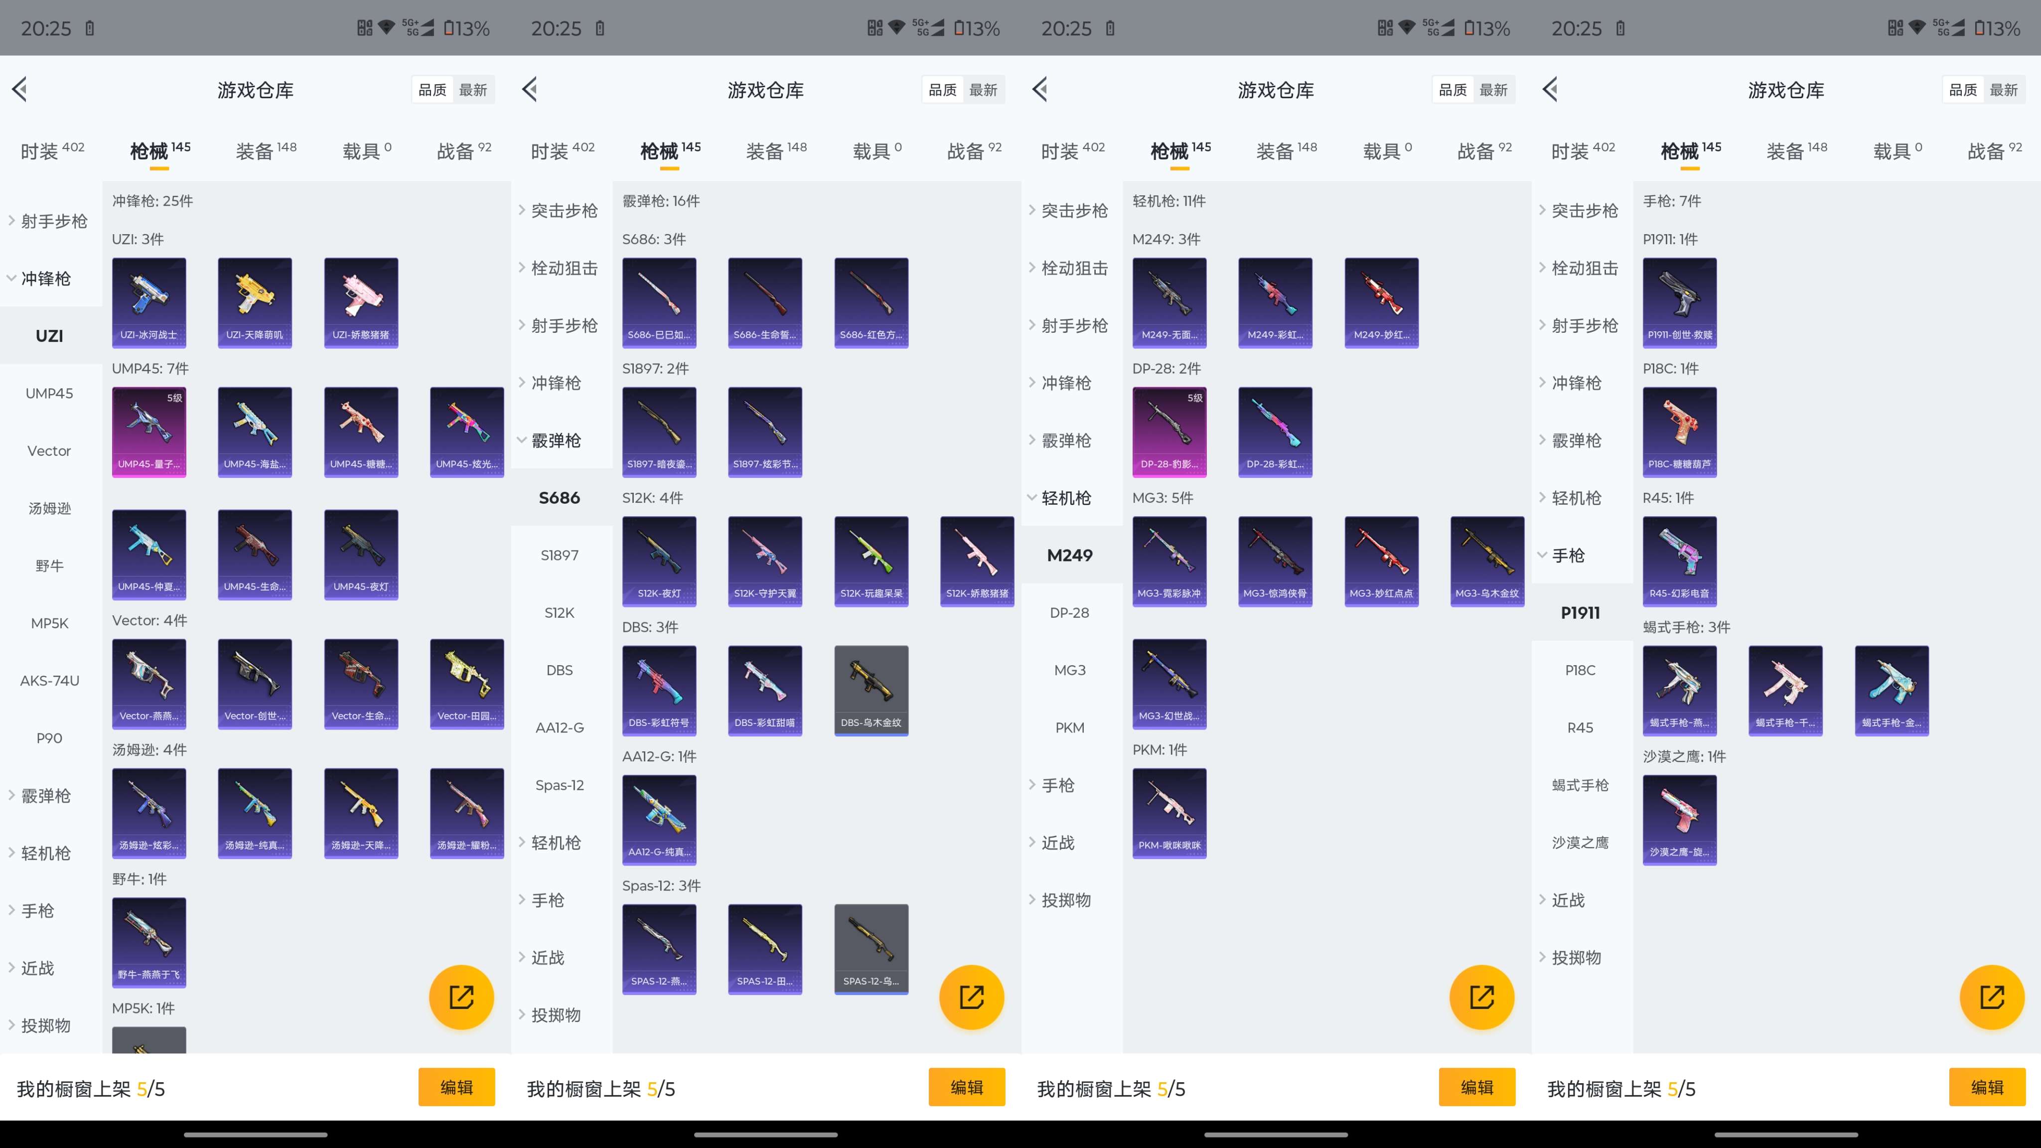
Task: Select M249 in the machine gun sidebar
Action: [1070, 556]
